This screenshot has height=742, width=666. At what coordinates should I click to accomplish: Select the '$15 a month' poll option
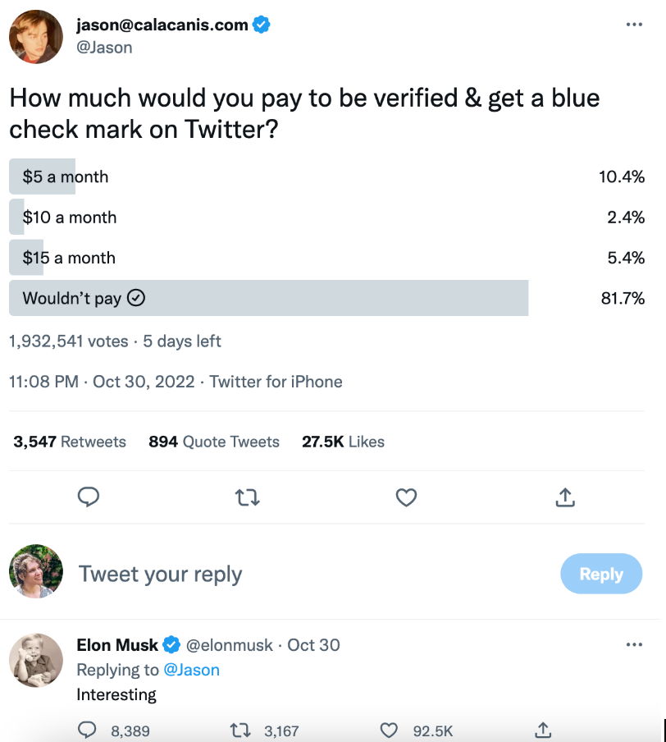(x=70, y=258)
